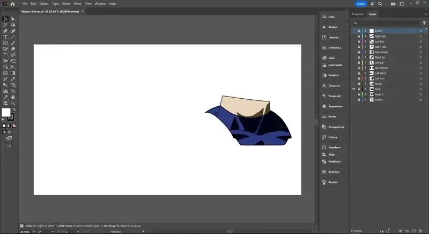
Task: Create new layer in Layers panel
Action: 414,231
